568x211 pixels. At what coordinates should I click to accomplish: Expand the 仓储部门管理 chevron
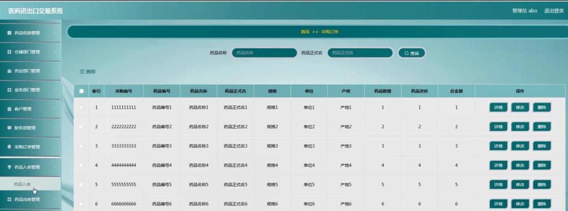[x=55, y=52]
